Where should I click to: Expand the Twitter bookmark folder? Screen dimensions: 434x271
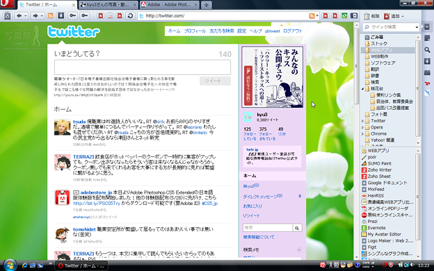[x=362, y=121]
